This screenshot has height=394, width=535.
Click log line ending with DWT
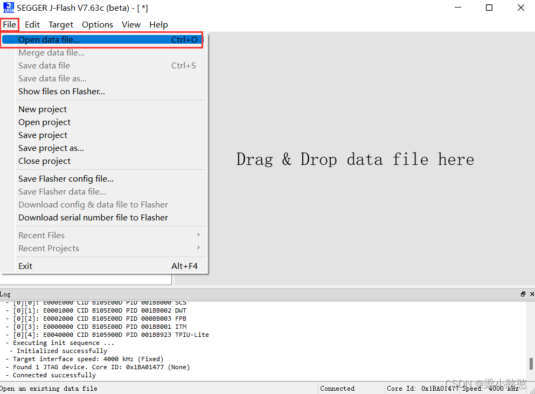pos(96,310)
